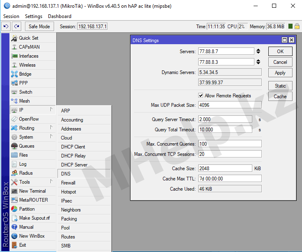Click Apply in DNS Settings

(x=280, y=73)
